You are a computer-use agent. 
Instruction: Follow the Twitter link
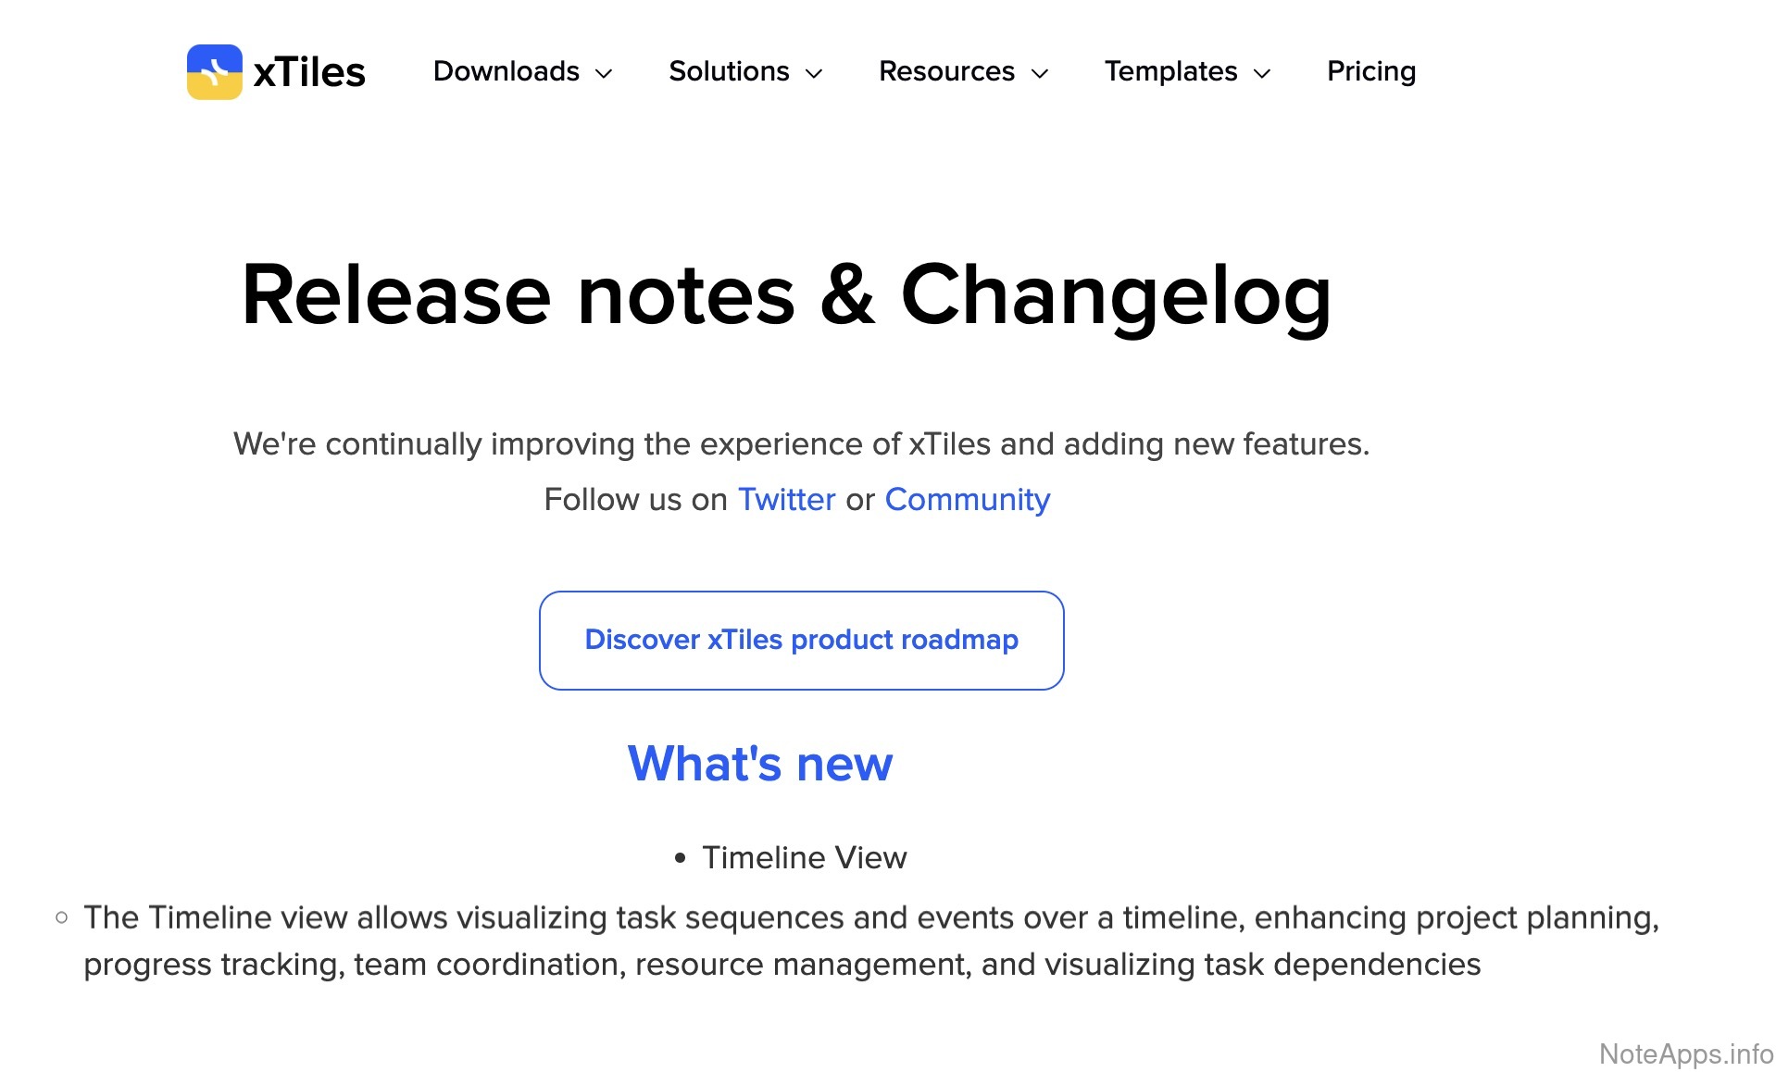(x=786, y=500)
